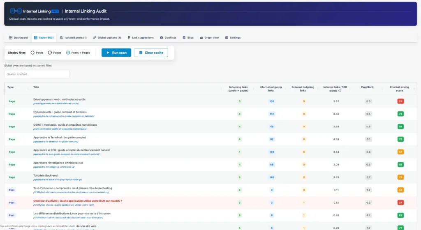Sort by Incoming links column header
421x230 pixels.
coord(238,89)
